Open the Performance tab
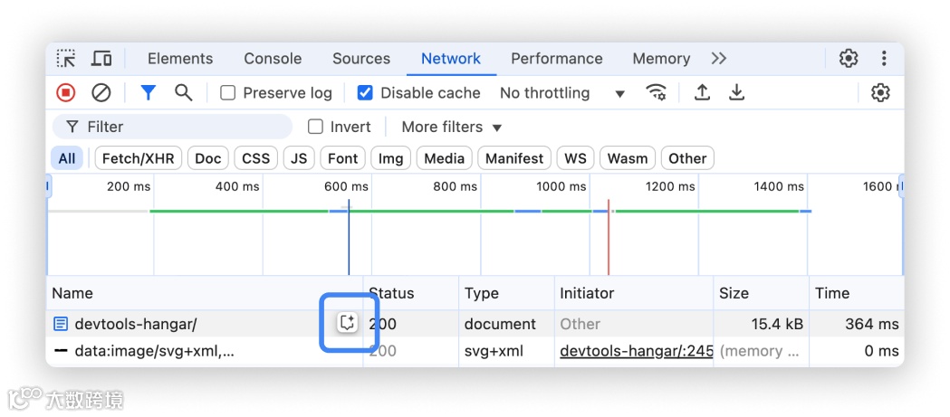 coord(556,59)
